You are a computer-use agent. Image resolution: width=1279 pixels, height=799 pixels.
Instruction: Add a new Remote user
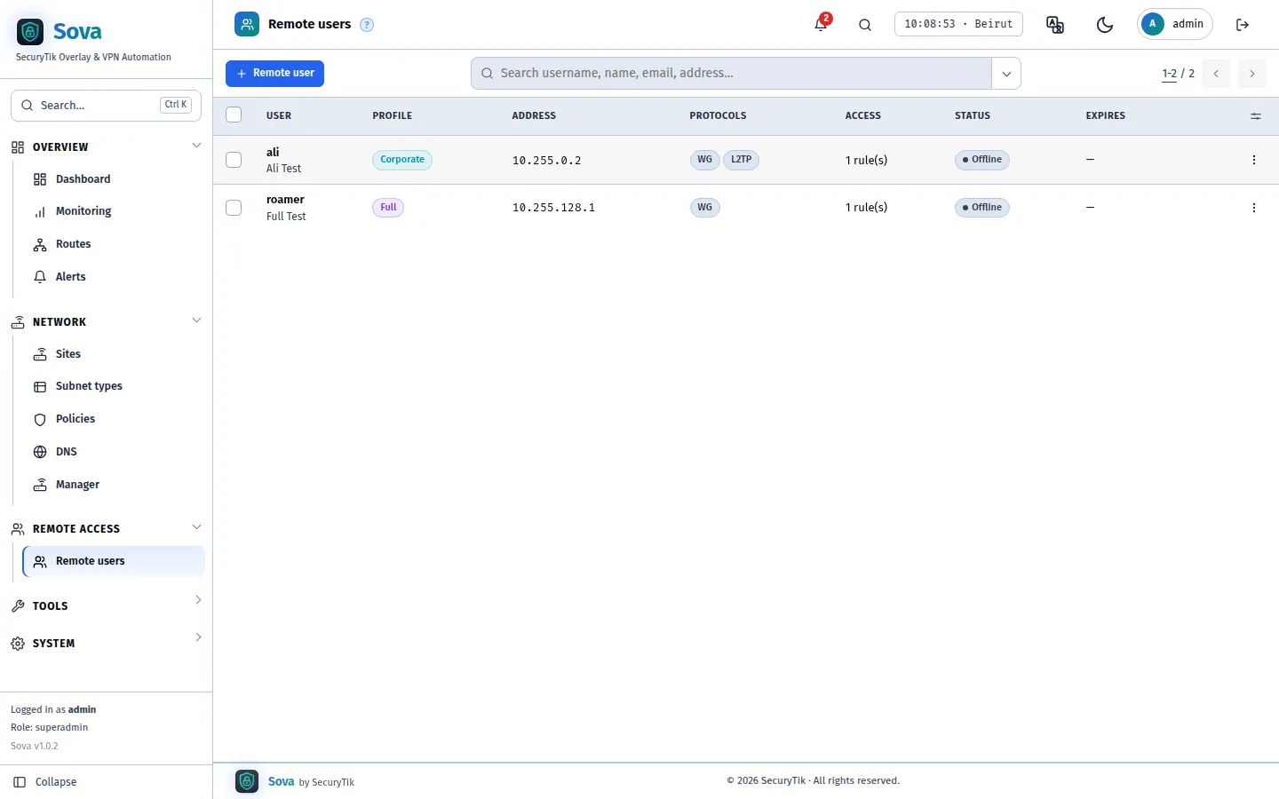[x=274, y=74]
